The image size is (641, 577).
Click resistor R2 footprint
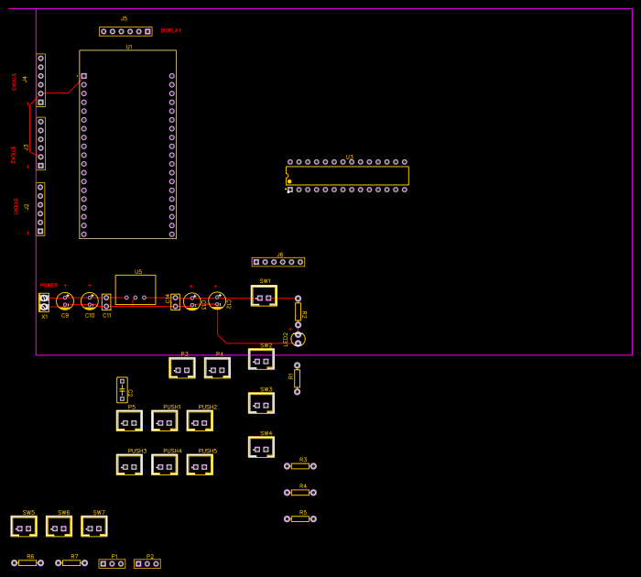(298, 311)
